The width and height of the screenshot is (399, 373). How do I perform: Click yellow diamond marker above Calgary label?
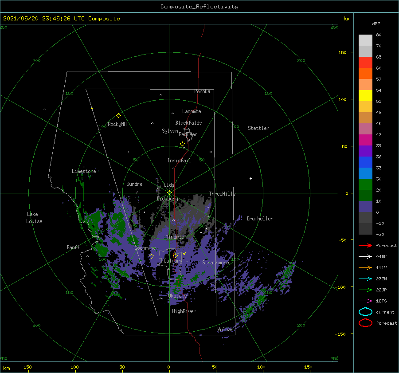click(x=175, y=255)
